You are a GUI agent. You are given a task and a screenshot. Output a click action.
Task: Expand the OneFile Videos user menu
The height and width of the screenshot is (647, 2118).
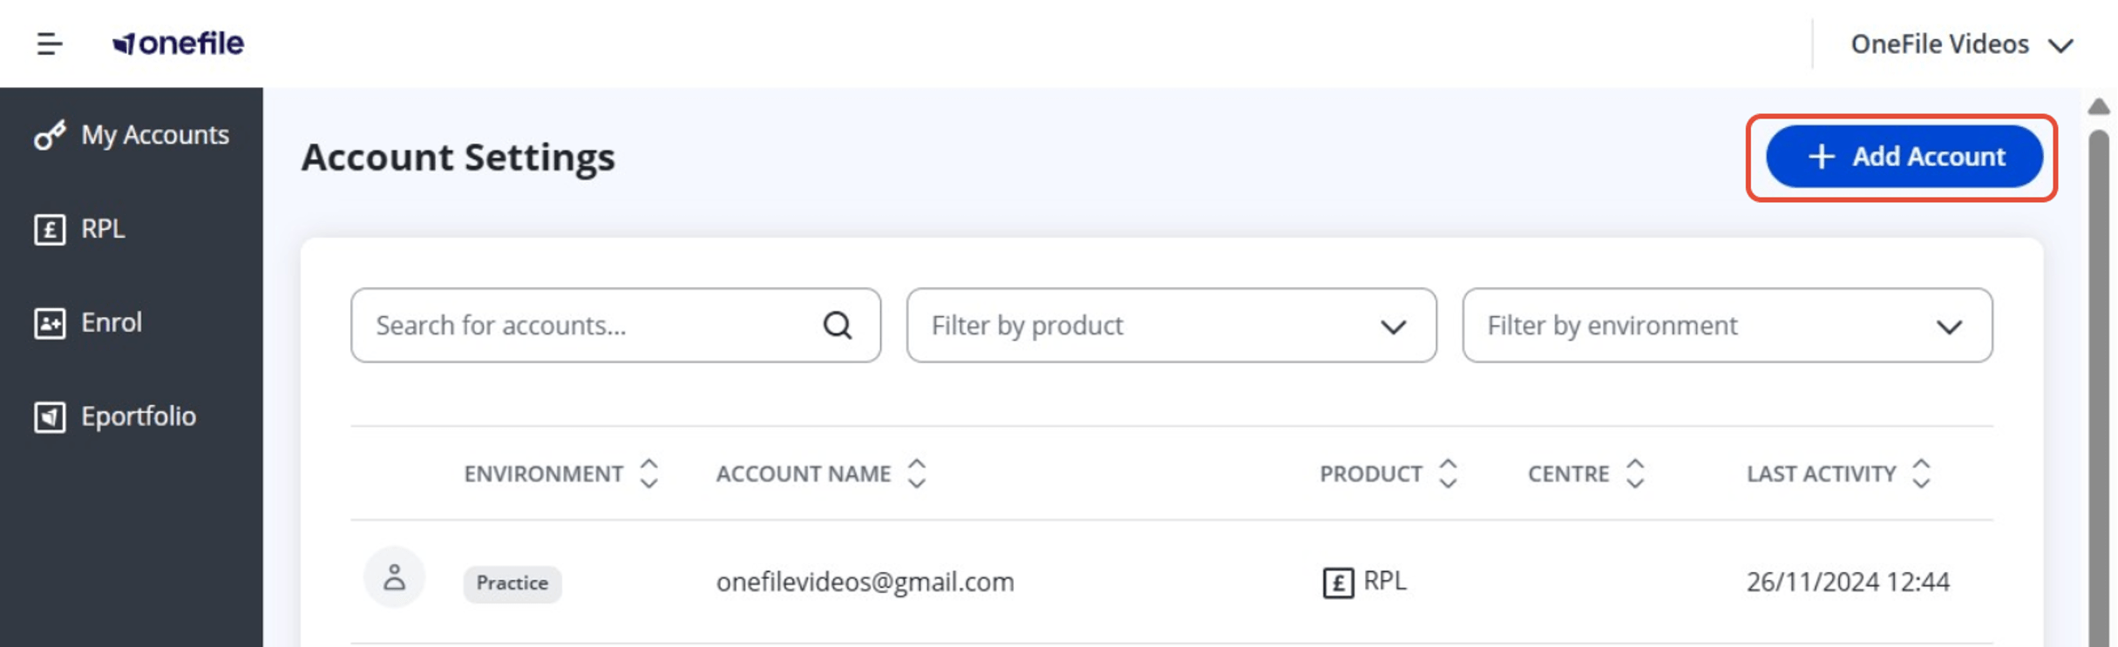(1961, 44)
